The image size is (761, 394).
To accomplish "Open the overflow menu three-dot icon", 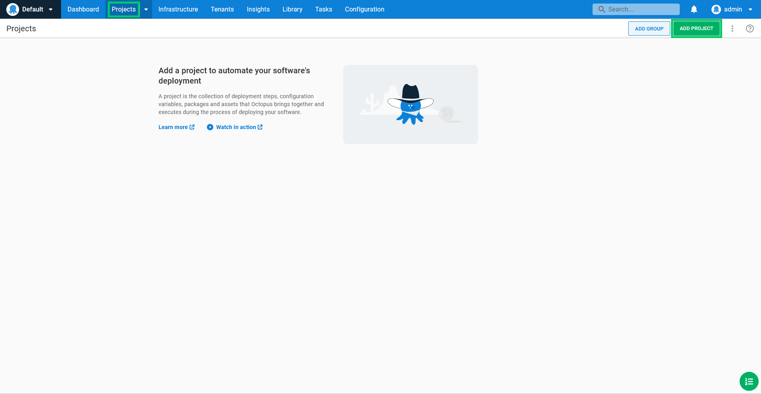I will pyautogui.click(x=732, y=29).
